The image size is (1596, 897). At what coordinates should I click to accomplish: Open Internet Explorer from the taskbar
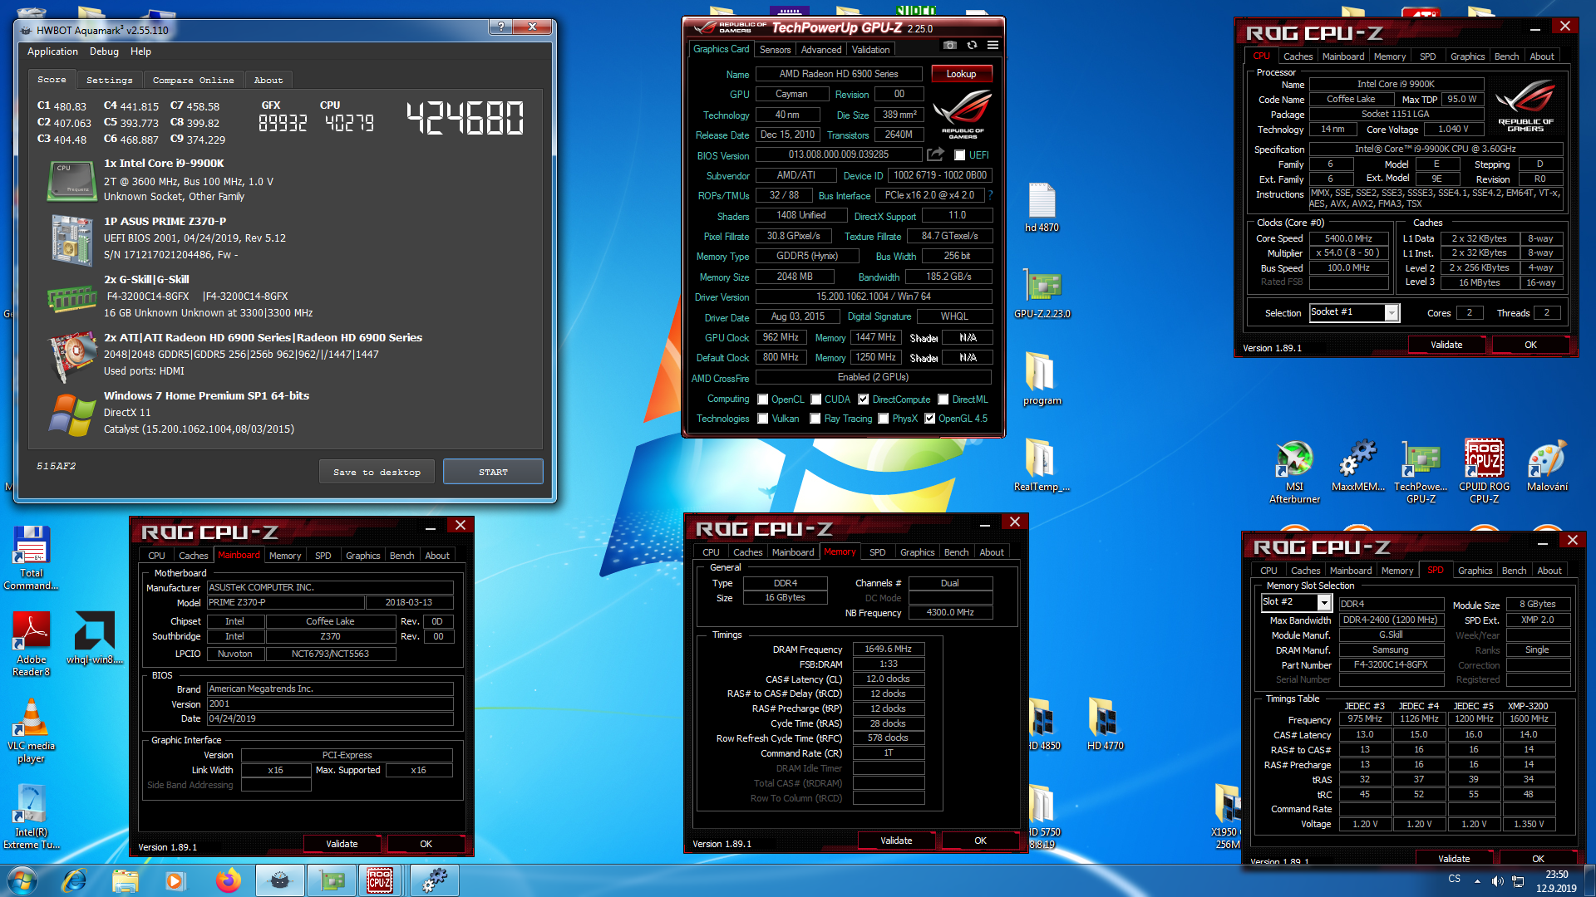click(74, 880)
